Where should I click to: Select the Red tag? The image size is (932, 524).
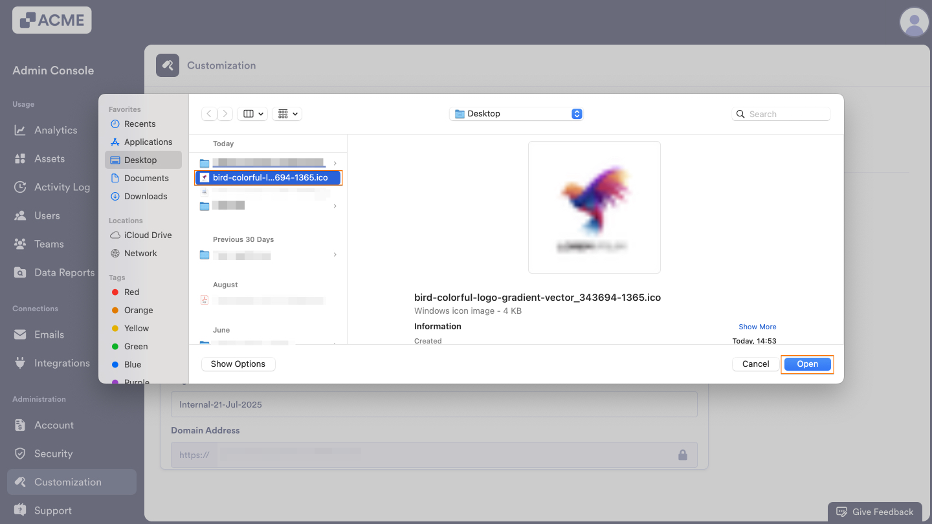tap(131, 292)
